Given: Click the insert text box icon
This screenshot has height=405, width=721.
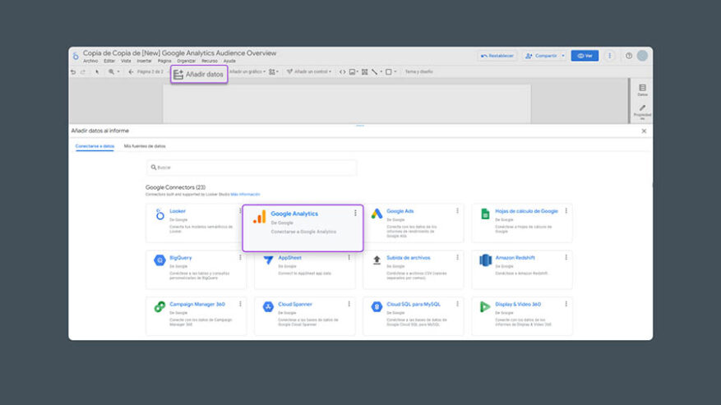Looking at the screenshot, I should click(365, 71).
